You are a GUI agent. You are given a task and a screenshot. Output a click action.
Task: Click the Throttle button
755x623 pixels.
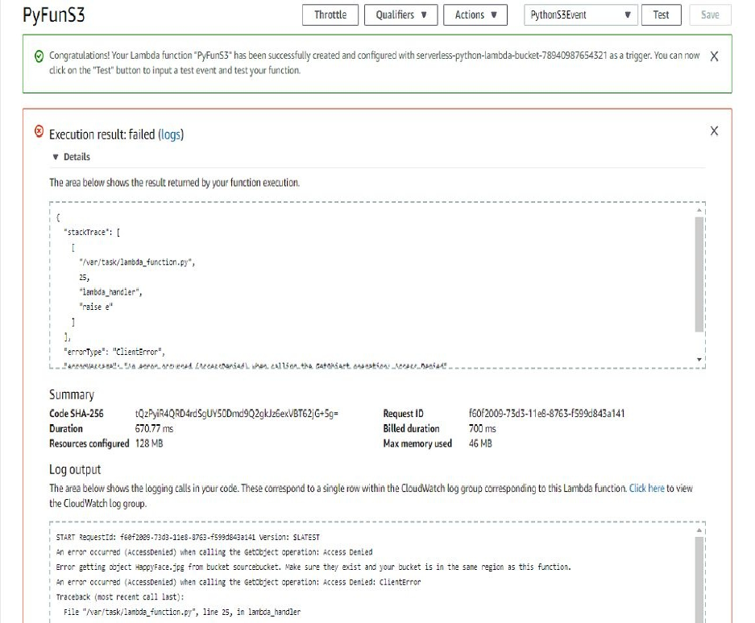pyautogui.click(x=330, y=15)
